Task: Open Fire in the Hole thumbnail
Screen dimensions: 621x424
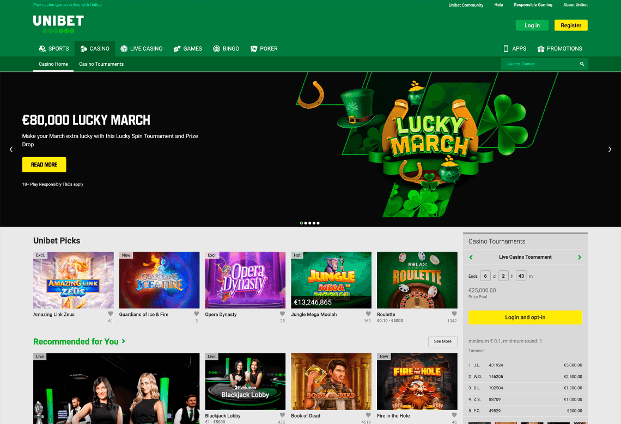Action: 417,381
